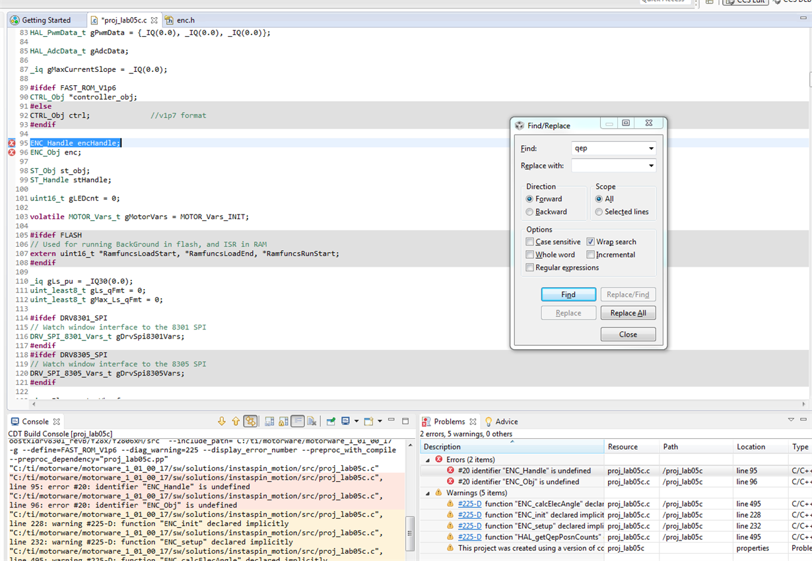Click the Previous Error arrow in Console toolbar

[236, 421]
